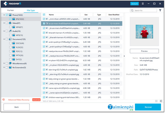
Task: Click the blue Recover button
Action: (x=148, y=107)
